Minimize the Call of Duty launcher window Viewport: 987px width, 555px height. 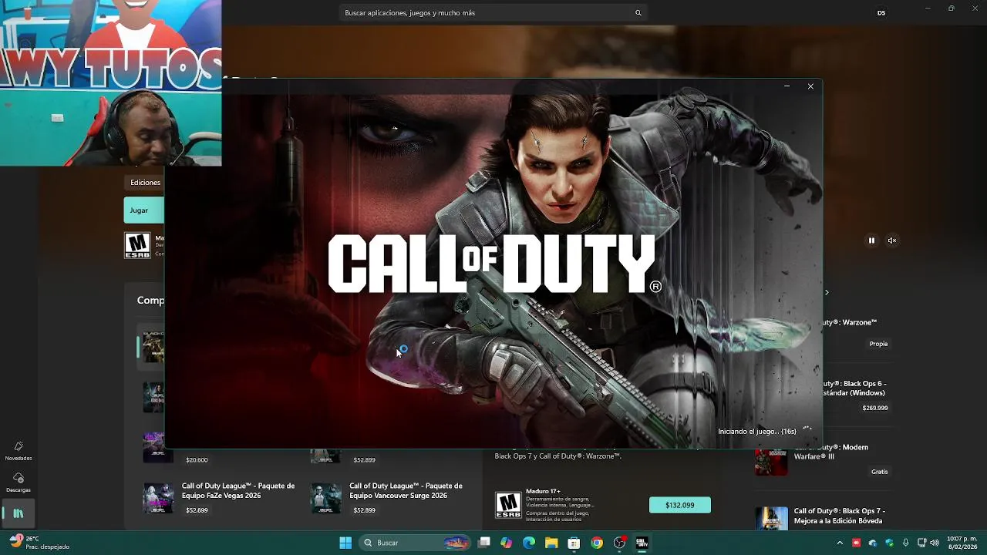tap(787, 86)
